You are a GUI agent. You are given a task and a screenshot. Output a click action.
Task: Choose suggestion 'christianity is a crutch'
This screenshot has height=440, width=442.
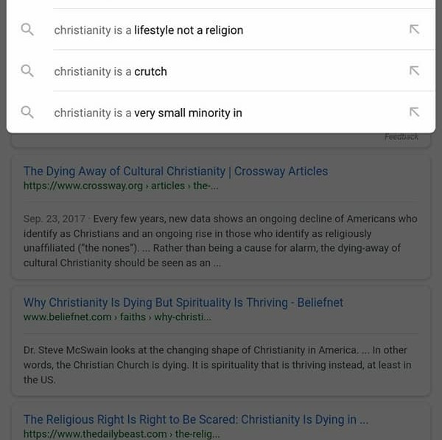[110, 71]
